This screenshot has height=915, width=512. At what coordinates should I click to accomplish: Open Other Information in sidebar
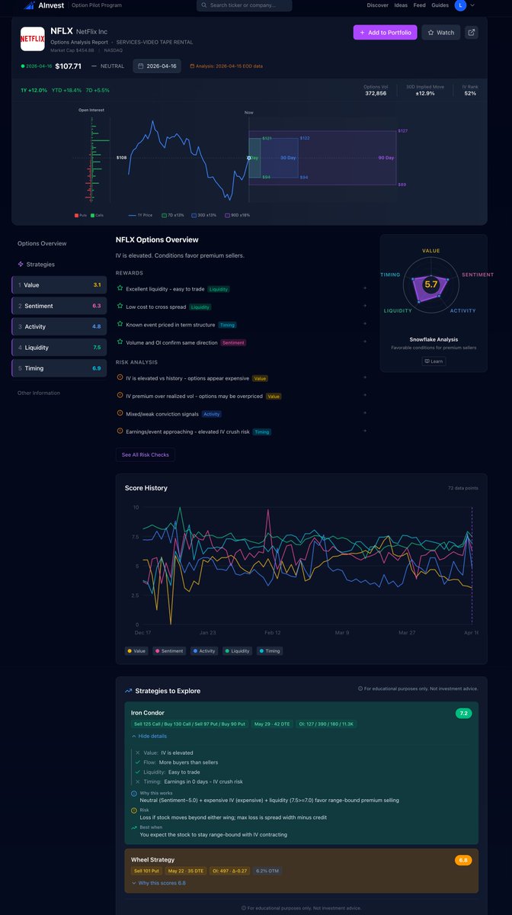coord(39,393)
